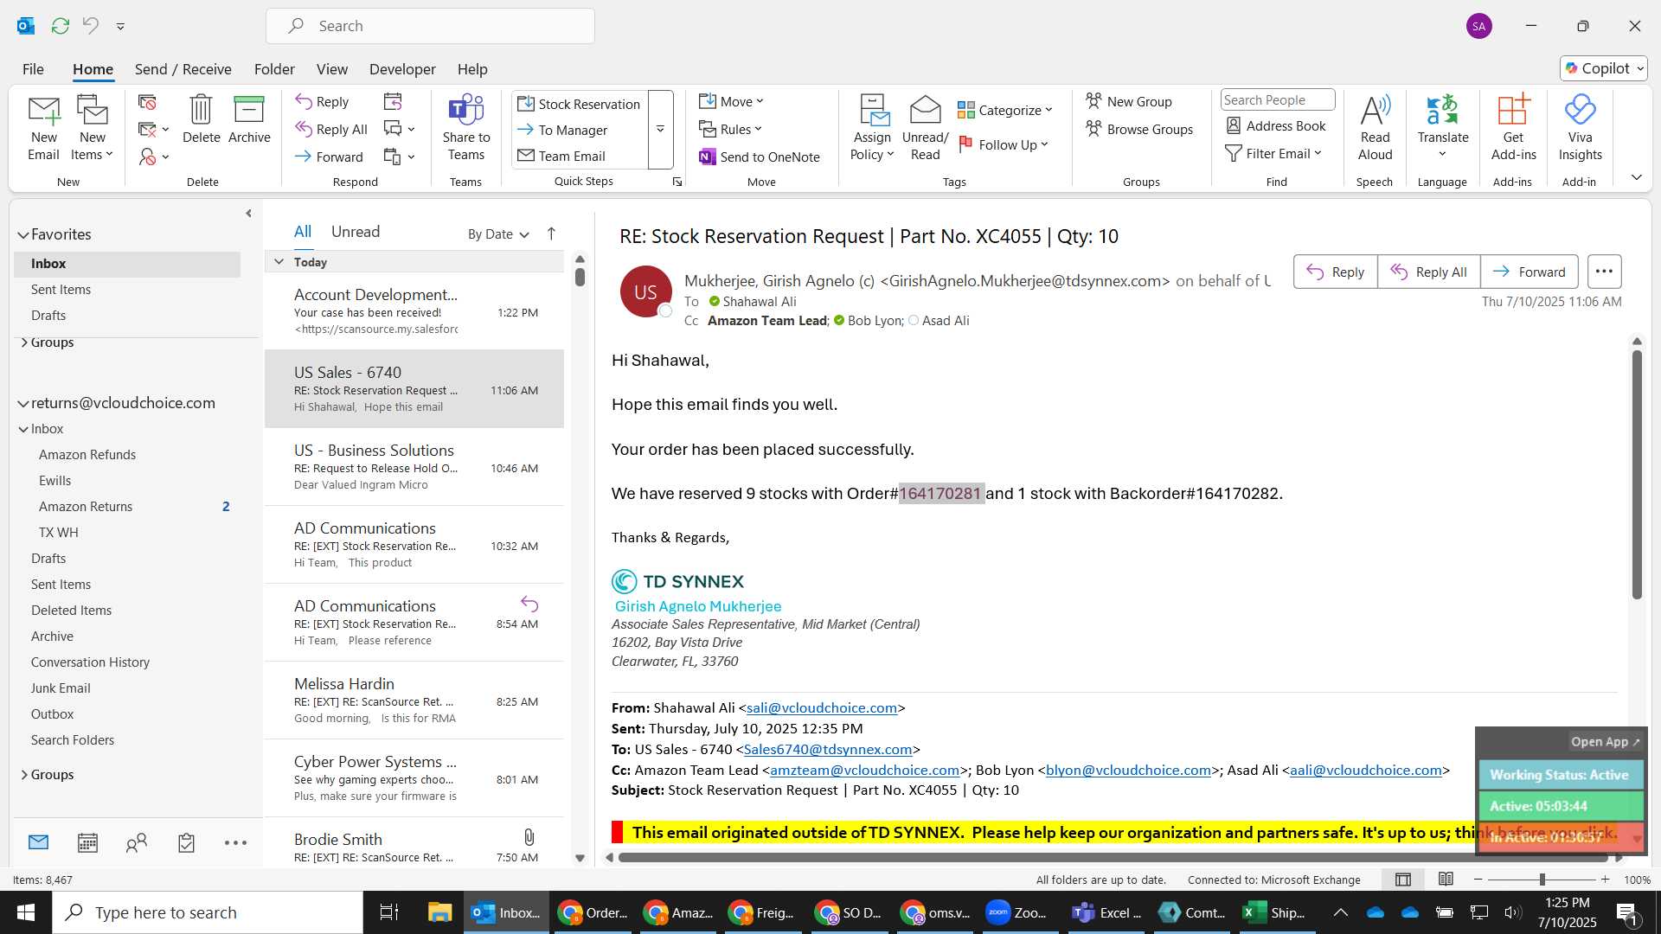This screenshot has width=1661, height=934.
Task: Switch to Reading view in status bar
Action: (x=1446, y=880)
